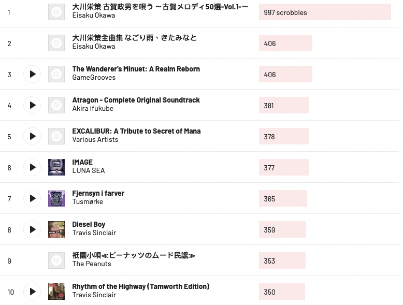Play The Wanderer's Minuet: A Realm Reborn
The image size is (403, 305).
coord(32,74)
